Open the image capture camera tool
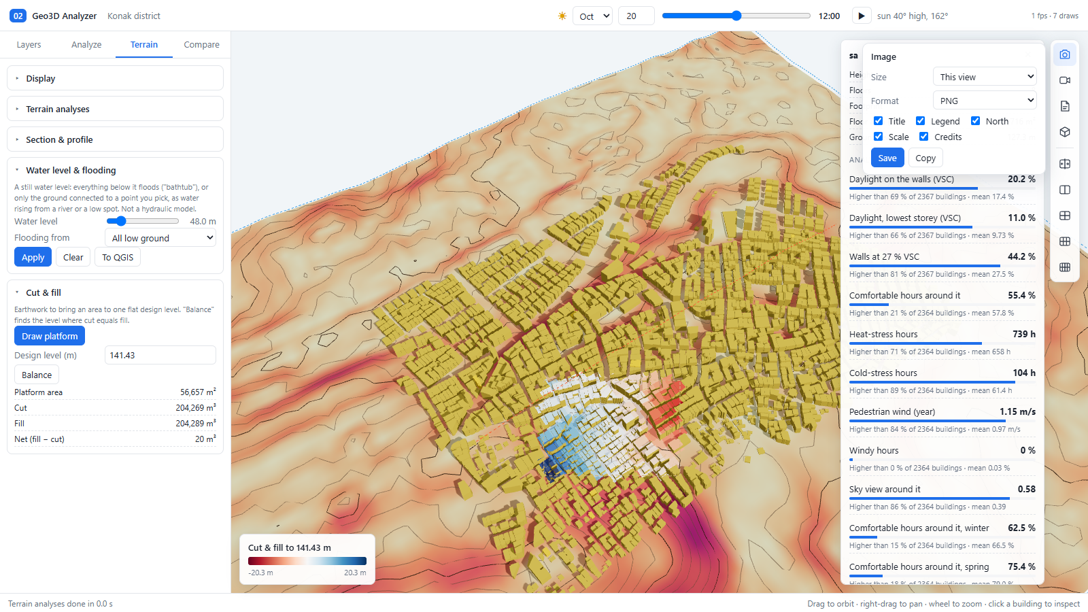The height and width of the screenshot is (612, 1088). point(1065,54)
